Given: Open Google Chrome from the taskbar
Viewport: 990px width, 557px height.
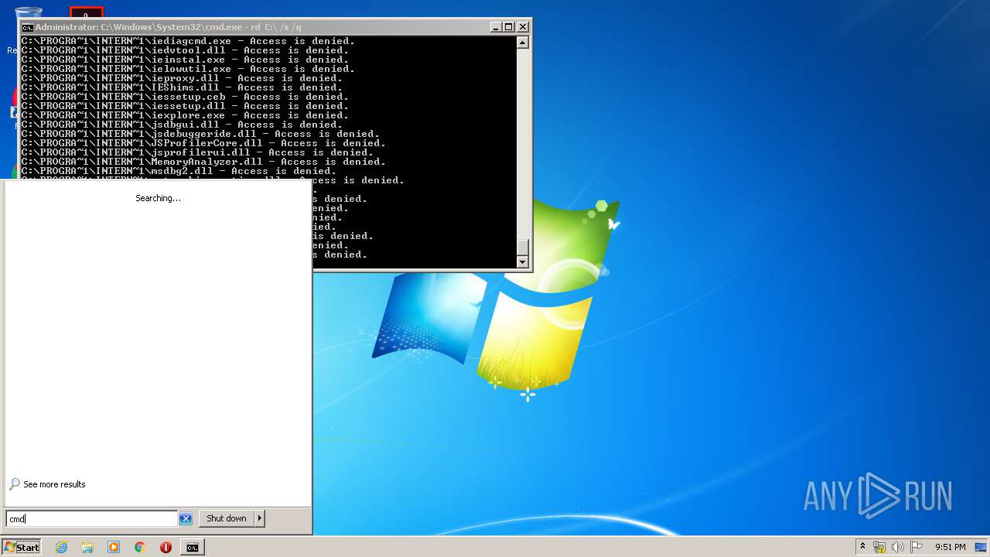Looking at the screenshot, I should pos(140,547).
